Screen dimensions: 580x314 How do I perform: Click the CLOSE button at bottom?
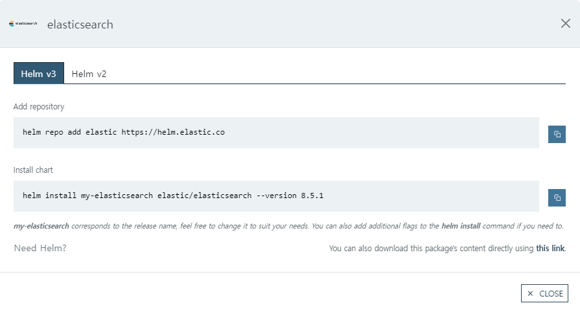(544, 293)
